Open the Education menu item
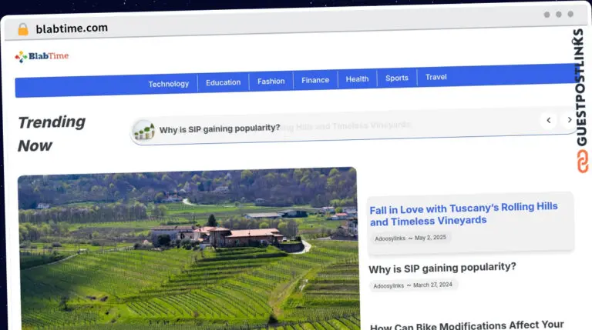The image size is (592, 330). click(x=223, y=82)
